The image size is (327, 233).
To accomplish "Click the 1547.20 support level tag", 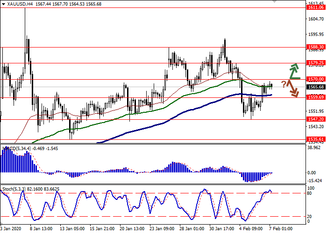I will (x=316, y=119).
